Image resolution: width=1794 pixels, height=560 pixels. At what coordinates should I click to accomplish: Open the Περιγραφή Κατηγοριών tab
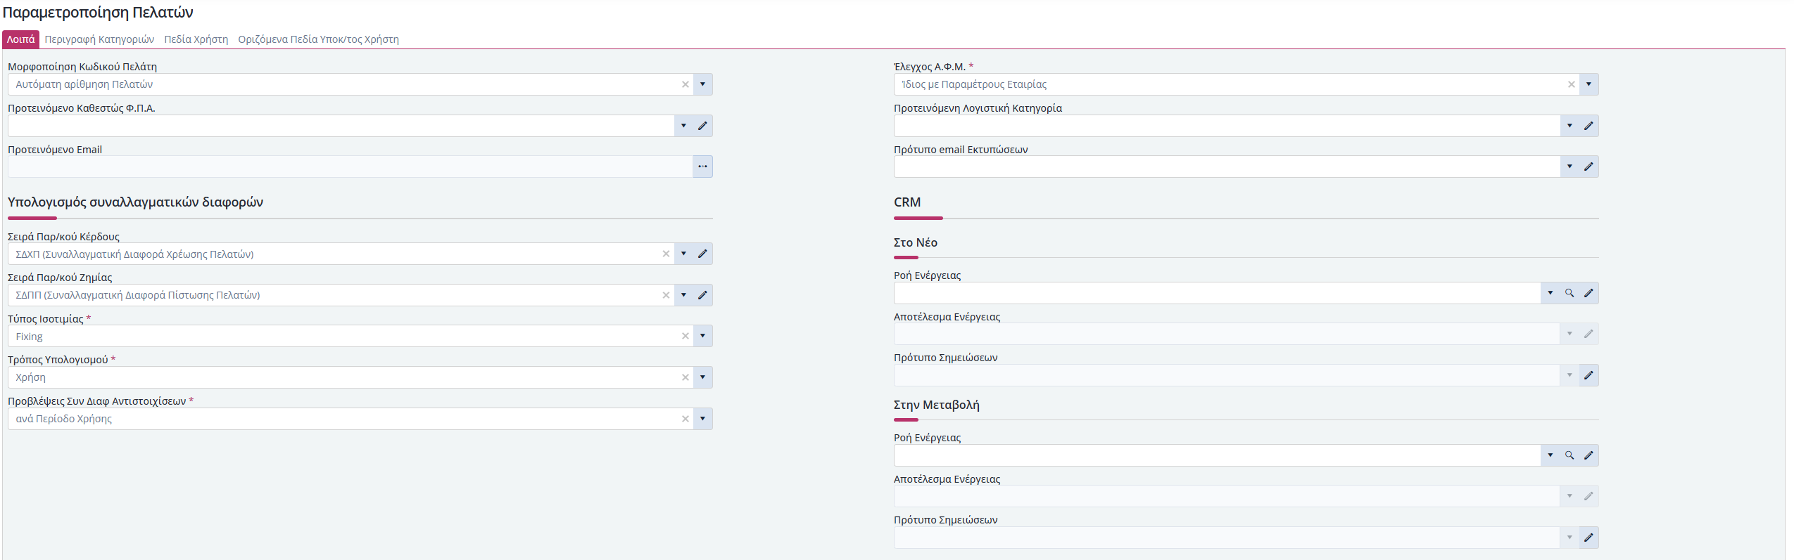pyautogui.click(x=99, y=39)
